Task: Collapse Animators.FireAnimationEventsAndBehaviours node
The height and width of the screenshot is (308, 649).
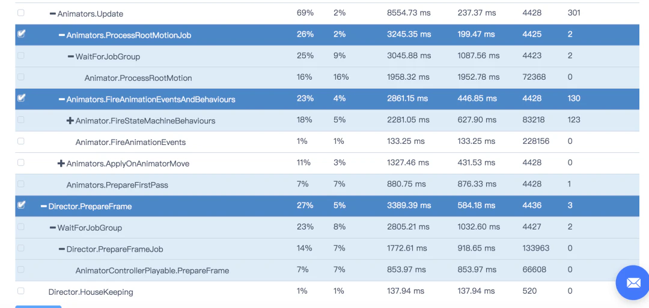Action: (x=62, y=99)
